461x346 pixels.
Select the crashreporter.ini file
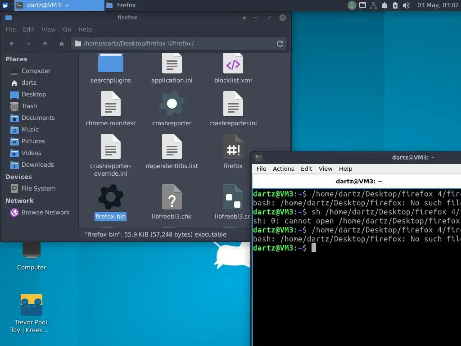[233, 109]
